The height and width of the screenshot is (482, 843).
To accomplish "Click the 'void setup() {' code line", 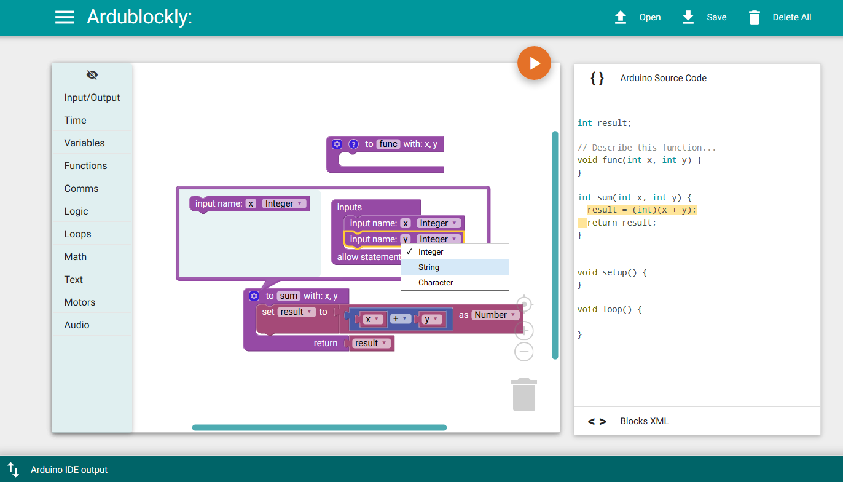I will click(x=613, y=272).
